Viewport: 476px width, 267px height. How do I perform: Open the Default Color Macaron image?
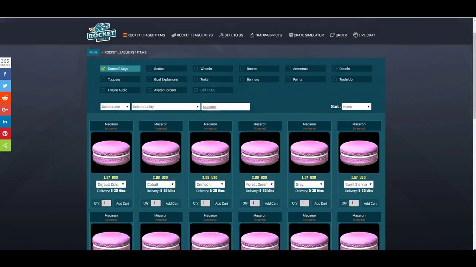[x=111, y=153]
